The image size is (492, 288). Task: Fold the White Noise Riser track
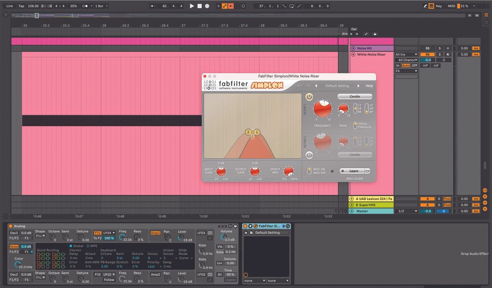353,55
